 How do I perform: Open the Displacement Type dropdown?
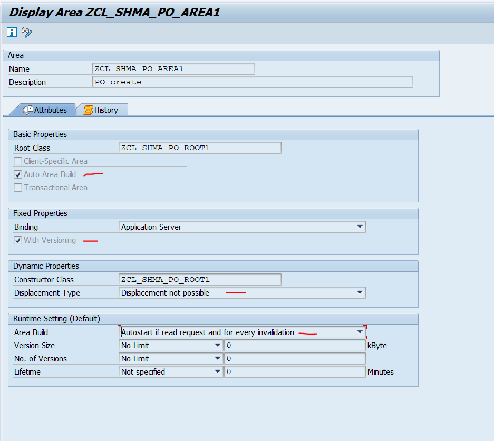point(360,292)
